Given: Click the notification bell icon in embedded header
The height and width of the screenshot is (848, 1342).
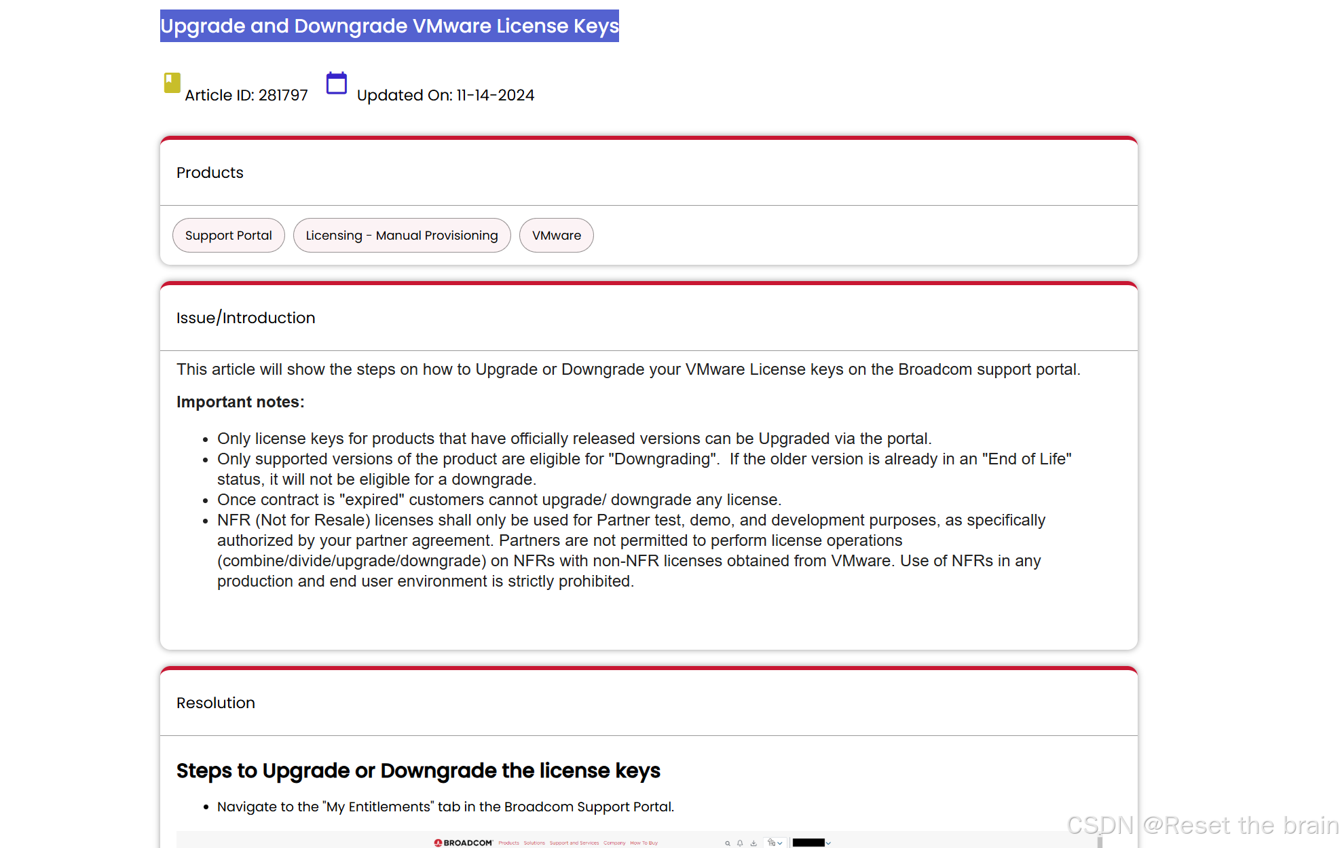Looking at the screenshot, I should (740, 843).
